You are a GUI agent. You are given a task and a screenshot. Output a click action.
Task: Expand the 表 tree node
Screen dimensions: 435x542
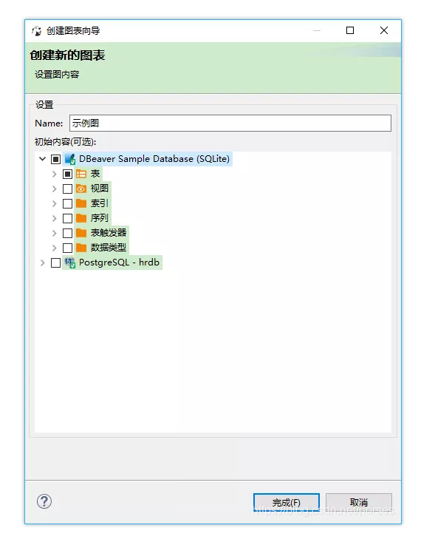(x=54, y=174)
